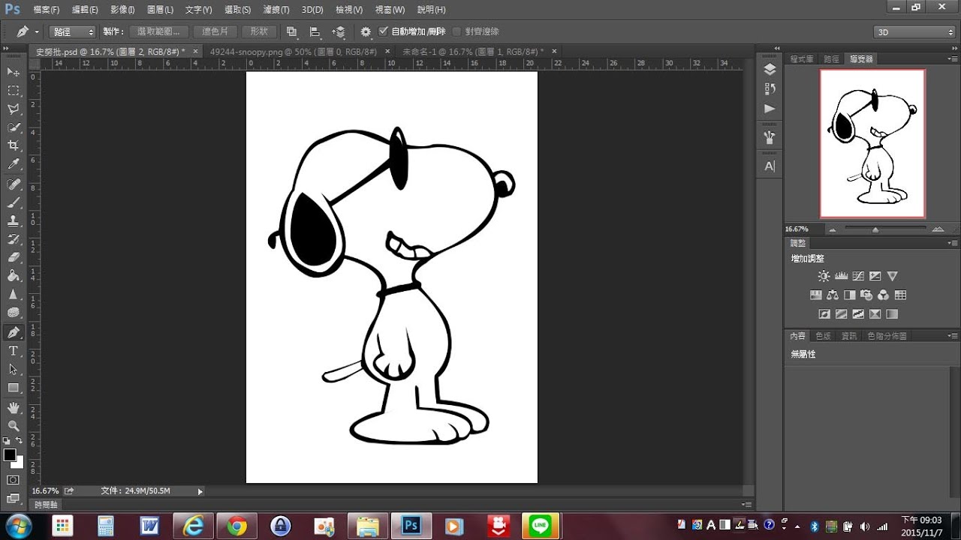Open the path alignment dropdown

click(x=315, y=31)
